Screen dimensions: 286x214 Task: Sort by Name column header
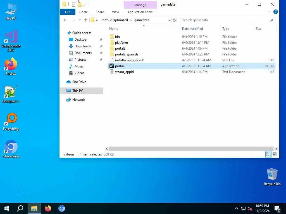[114, 29]
